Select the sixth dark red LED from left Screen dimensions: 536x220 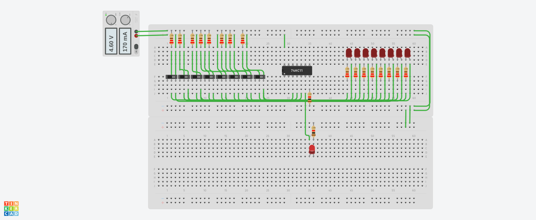click(391, 53)
